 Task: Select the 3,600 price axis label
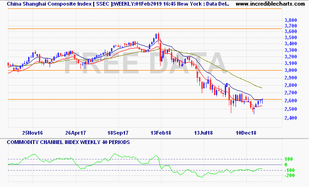click(291, 32)
